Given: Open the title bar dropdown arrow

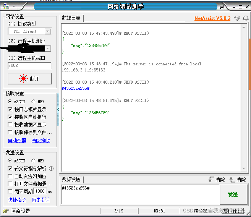Looking at the screenshot, I should (x=14, y=6).
